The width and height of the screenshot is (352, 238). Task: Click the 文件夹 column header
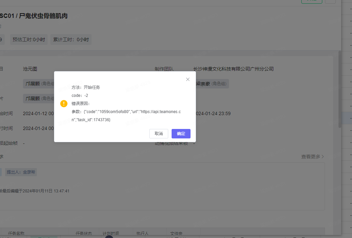click(176, 233)
